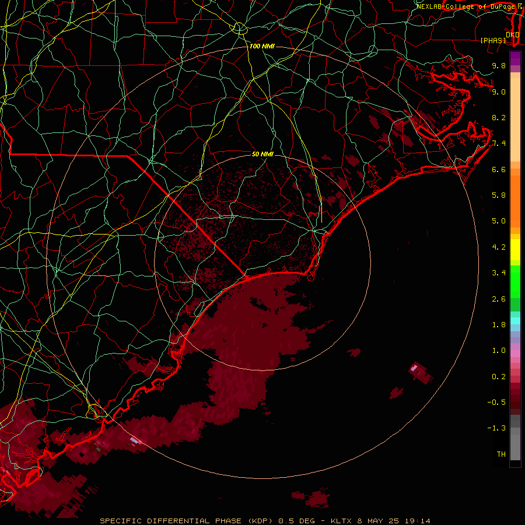Click the 9.0 value on the color scale
Image resolution: width=525 pixels, height=525 pixels.
click(x=499, y=92)
